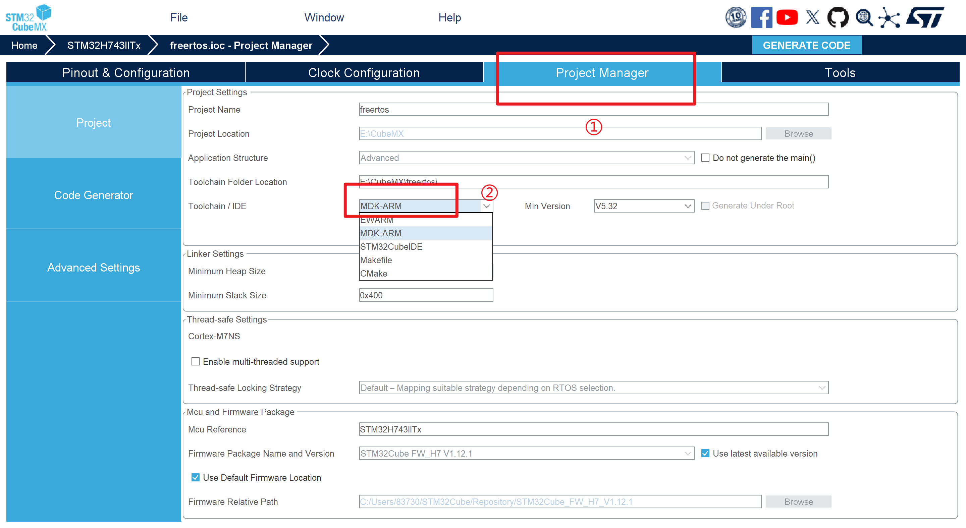Select EWARM from toolchain list
The width and height of the screenshot is (966, 528).
point(426,220)
